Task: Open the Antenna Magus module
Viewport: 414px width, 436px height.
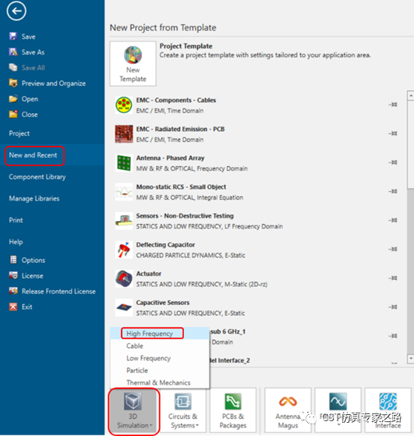Action: pos(288,410)
